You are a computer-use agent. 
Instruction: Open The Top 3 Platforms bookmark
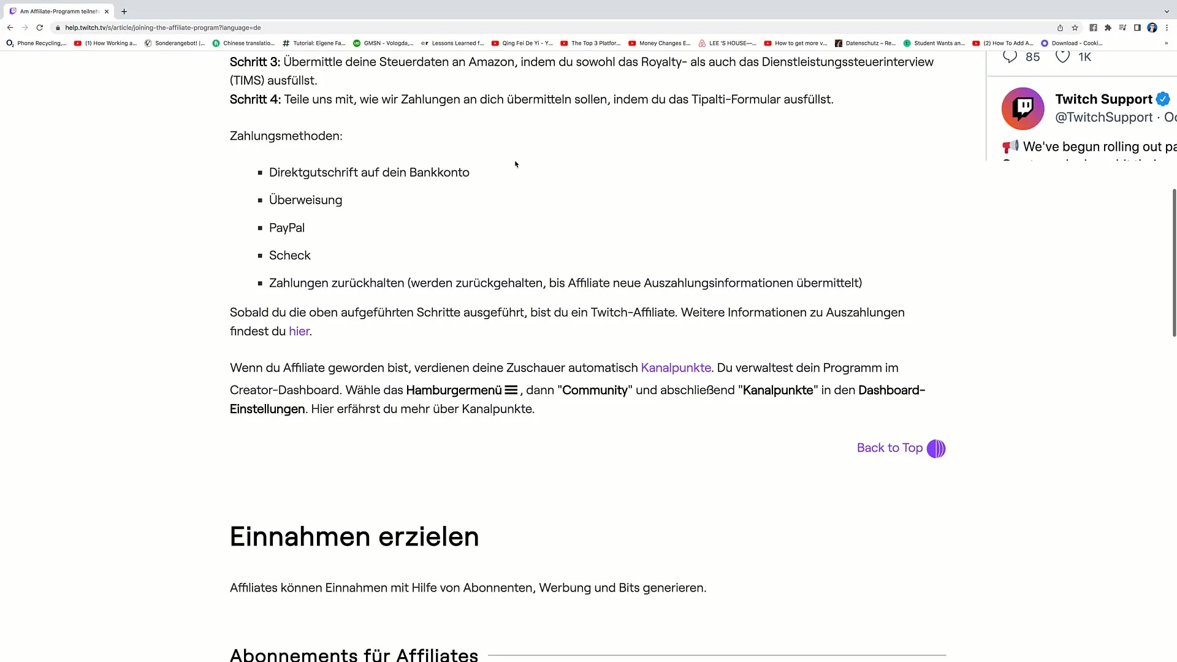coord(591,44)
